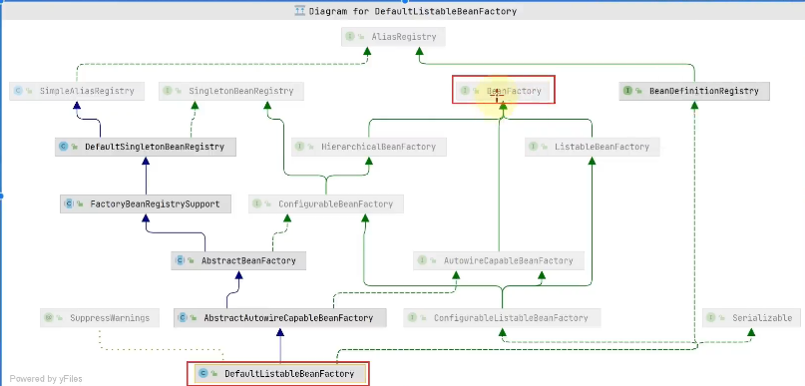Click the visibility icon on Serializable node

coord(722,318)
